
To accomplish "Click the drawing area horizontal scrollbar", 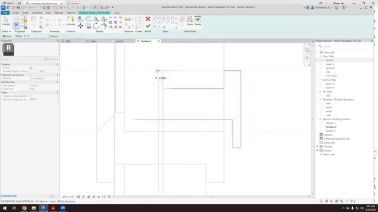I will point(211,197).
